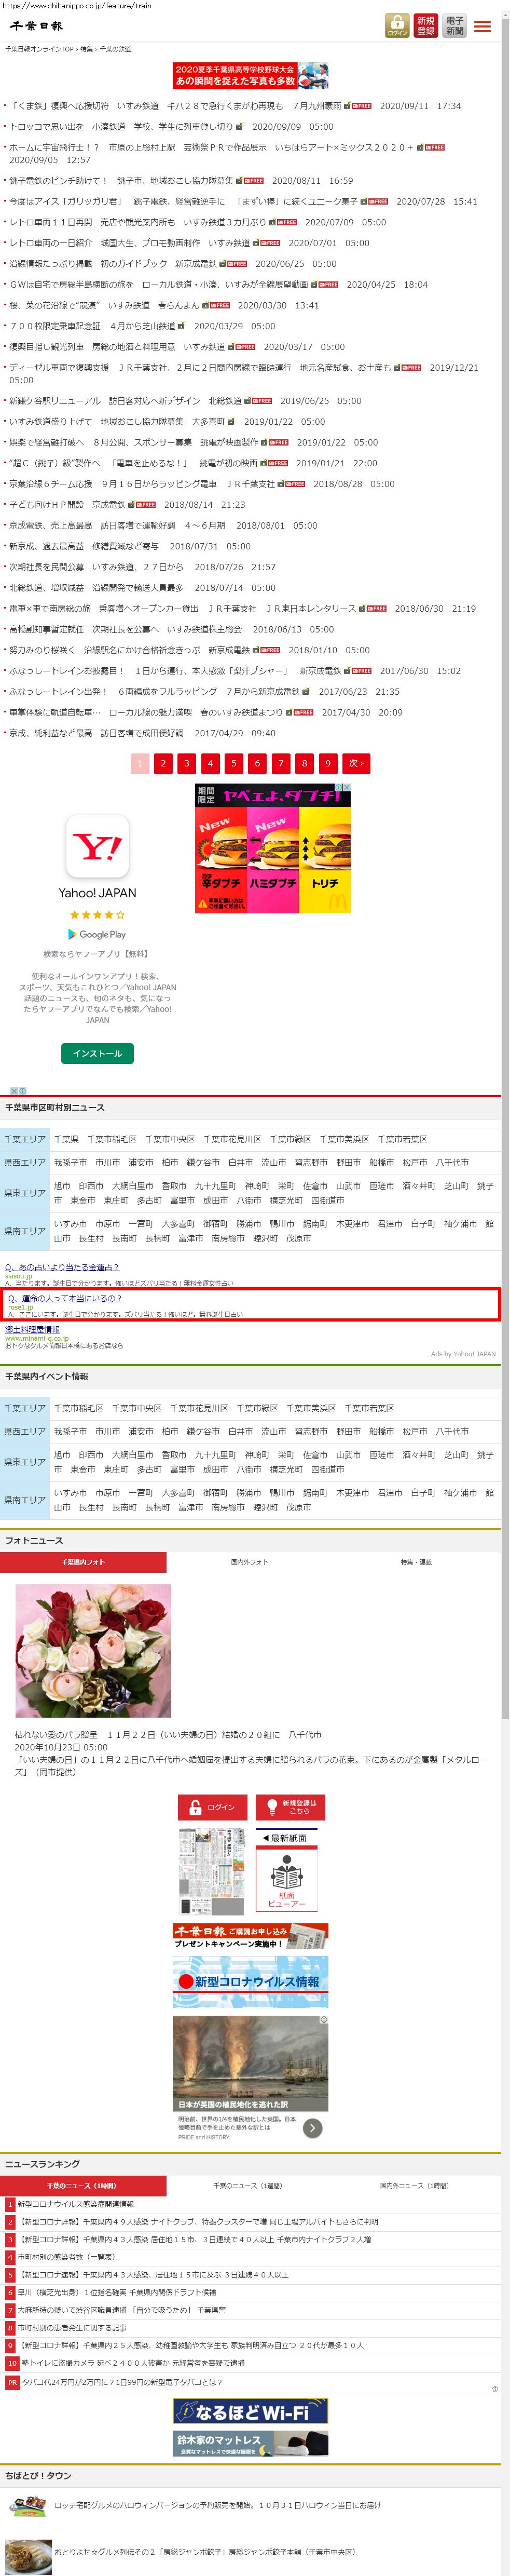Go to page 2 of the article list

tap(163, 763)
